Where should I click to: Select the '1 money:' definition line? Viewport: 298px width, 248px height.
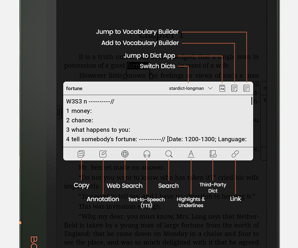79,111
